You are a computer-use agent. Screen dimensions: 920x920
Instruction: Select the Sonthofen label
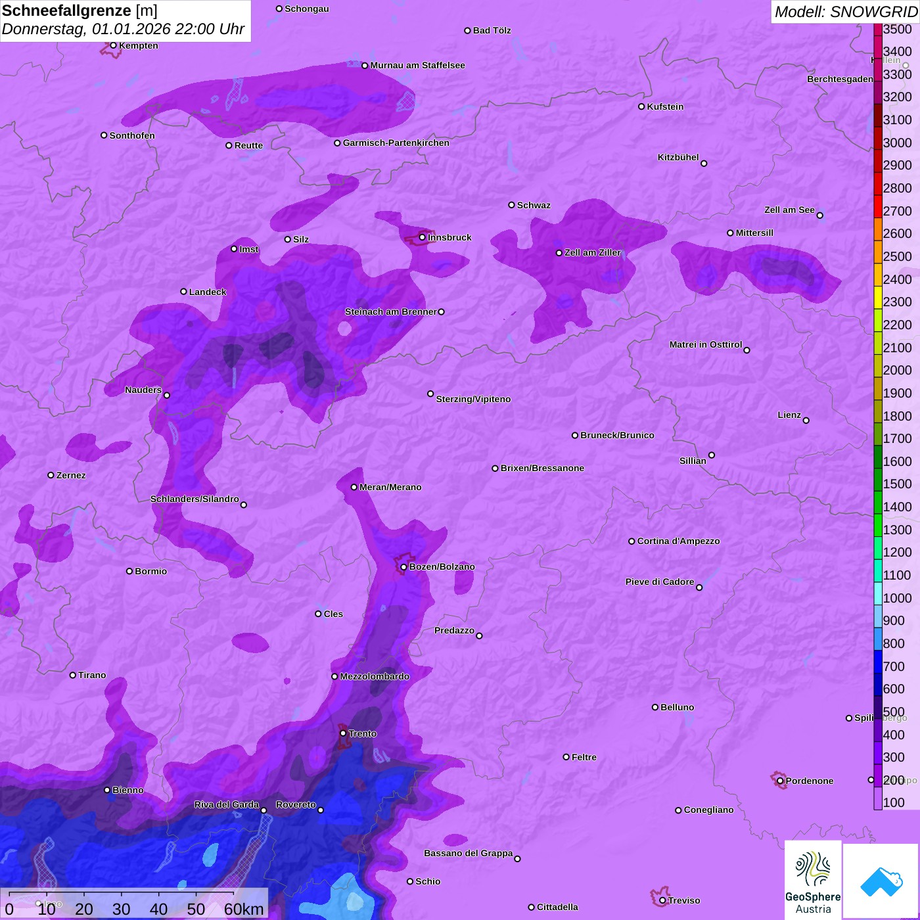click(132, 135)
